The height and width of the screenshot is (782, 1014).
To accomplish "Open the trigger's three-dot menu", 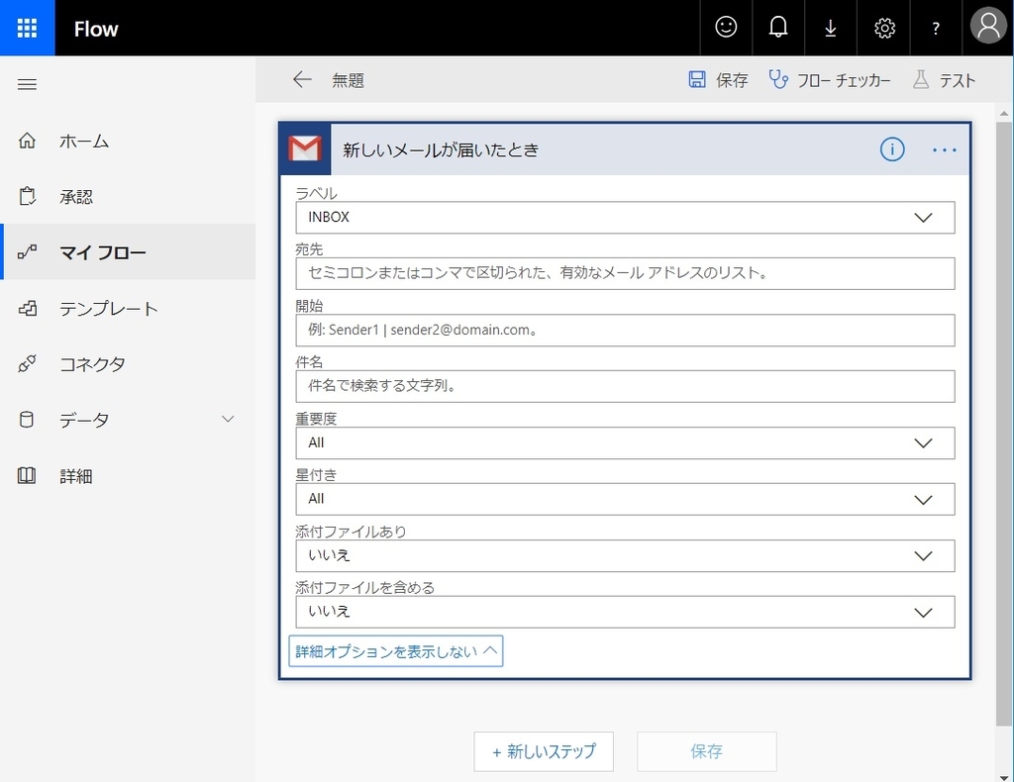I will tap(944, 149).
